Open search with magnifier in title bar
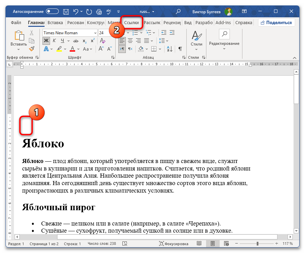Viewport: 305px width, 253px height. point(178,12)
